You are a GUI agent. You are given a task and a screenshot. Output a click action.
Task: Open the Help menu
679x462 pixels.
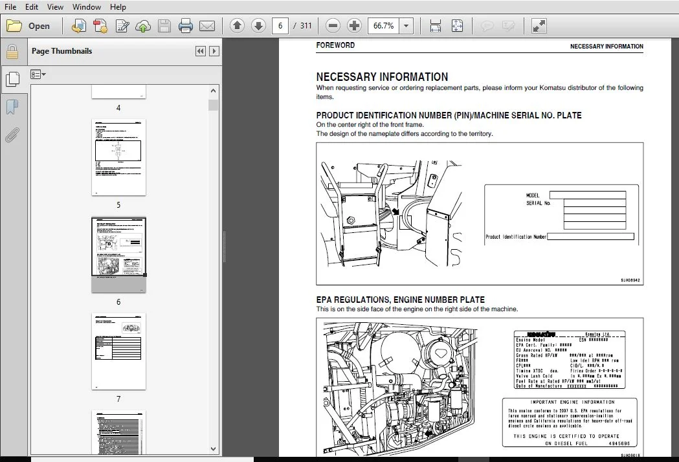(x=118, y=7)
